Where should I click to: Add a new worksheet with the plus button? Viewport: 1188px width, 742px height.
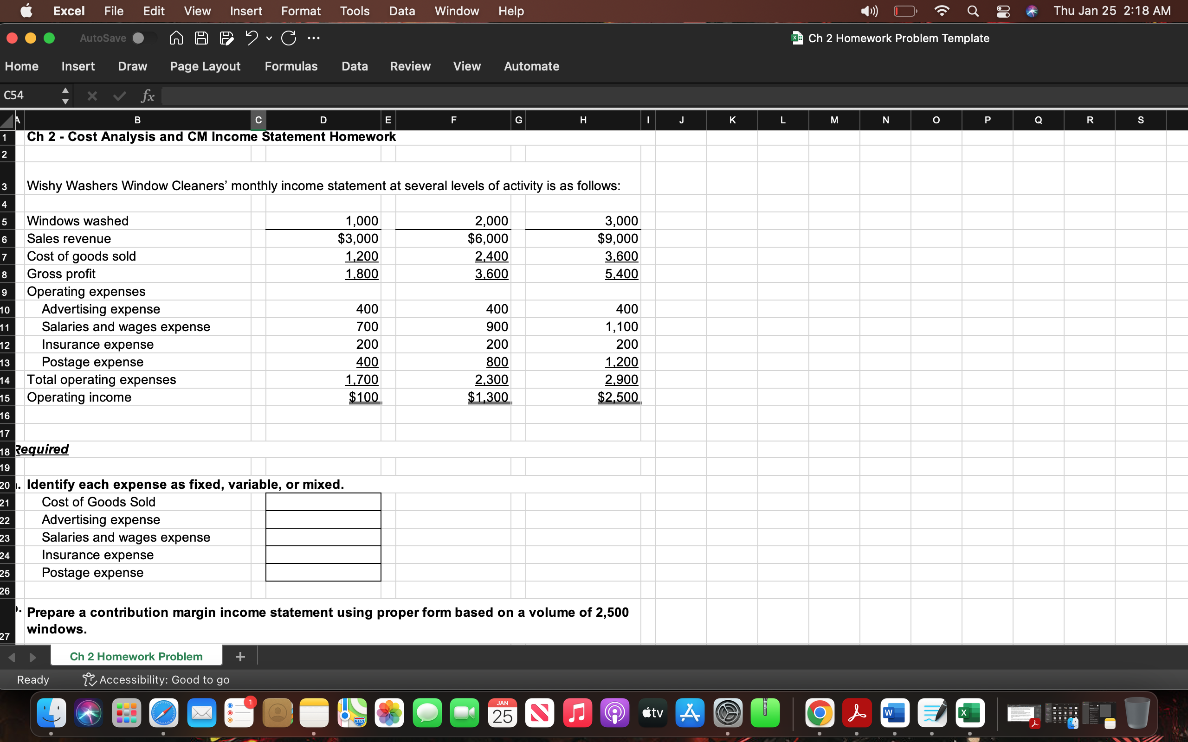click(x=240, y=656)
